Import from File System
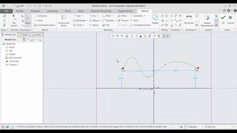Image resolution: width=237 pixels, height=133 pixels. pyautogui.click(x=14, y=21)
